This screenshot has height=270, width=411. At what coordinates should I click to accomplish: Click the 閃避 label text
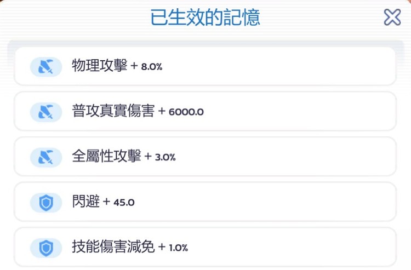[x=85, y=202]
